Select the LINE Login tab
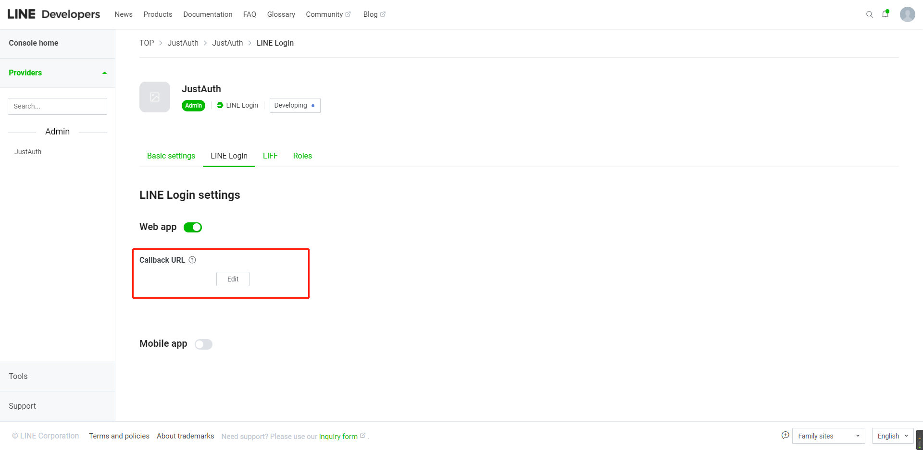The image size is (923, 450). 229,156
